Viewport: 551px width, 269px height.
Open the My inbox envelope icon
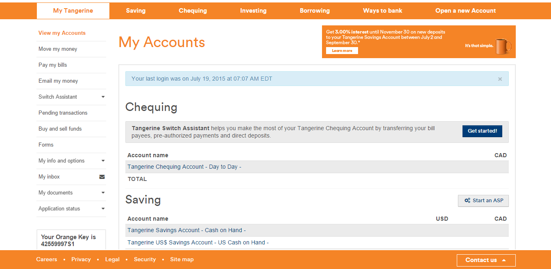coord(102,177)
